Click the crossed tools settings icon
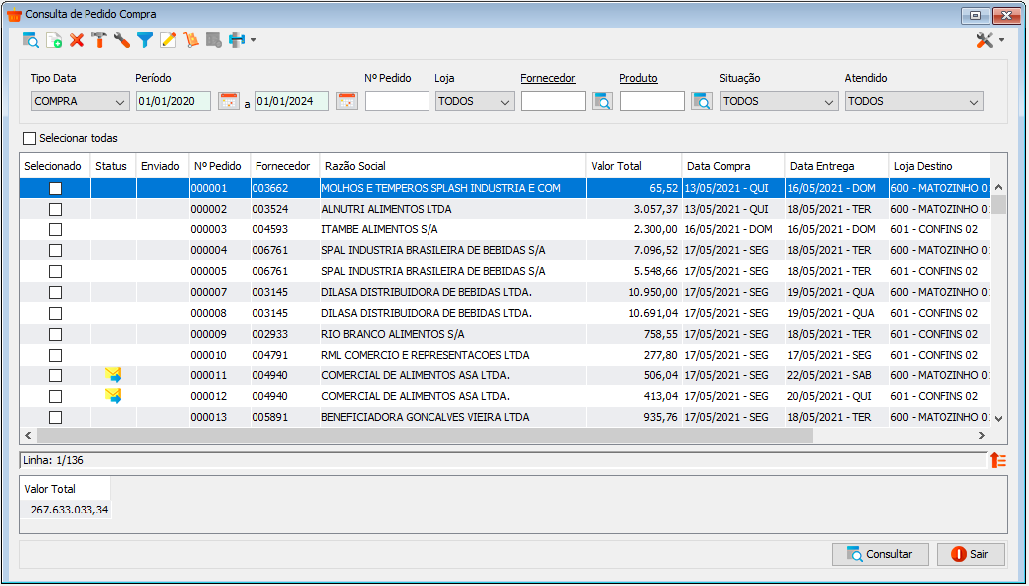This screenshot has width=1029, height=586. [x=984, y=40]
